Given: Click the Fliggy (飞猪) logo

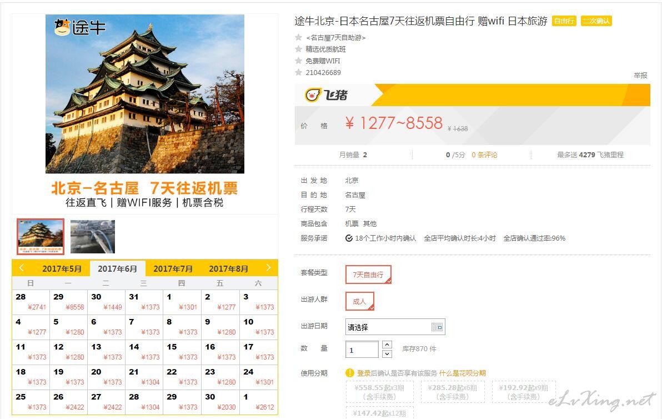Looking at the screenshot, I should 326,95.
